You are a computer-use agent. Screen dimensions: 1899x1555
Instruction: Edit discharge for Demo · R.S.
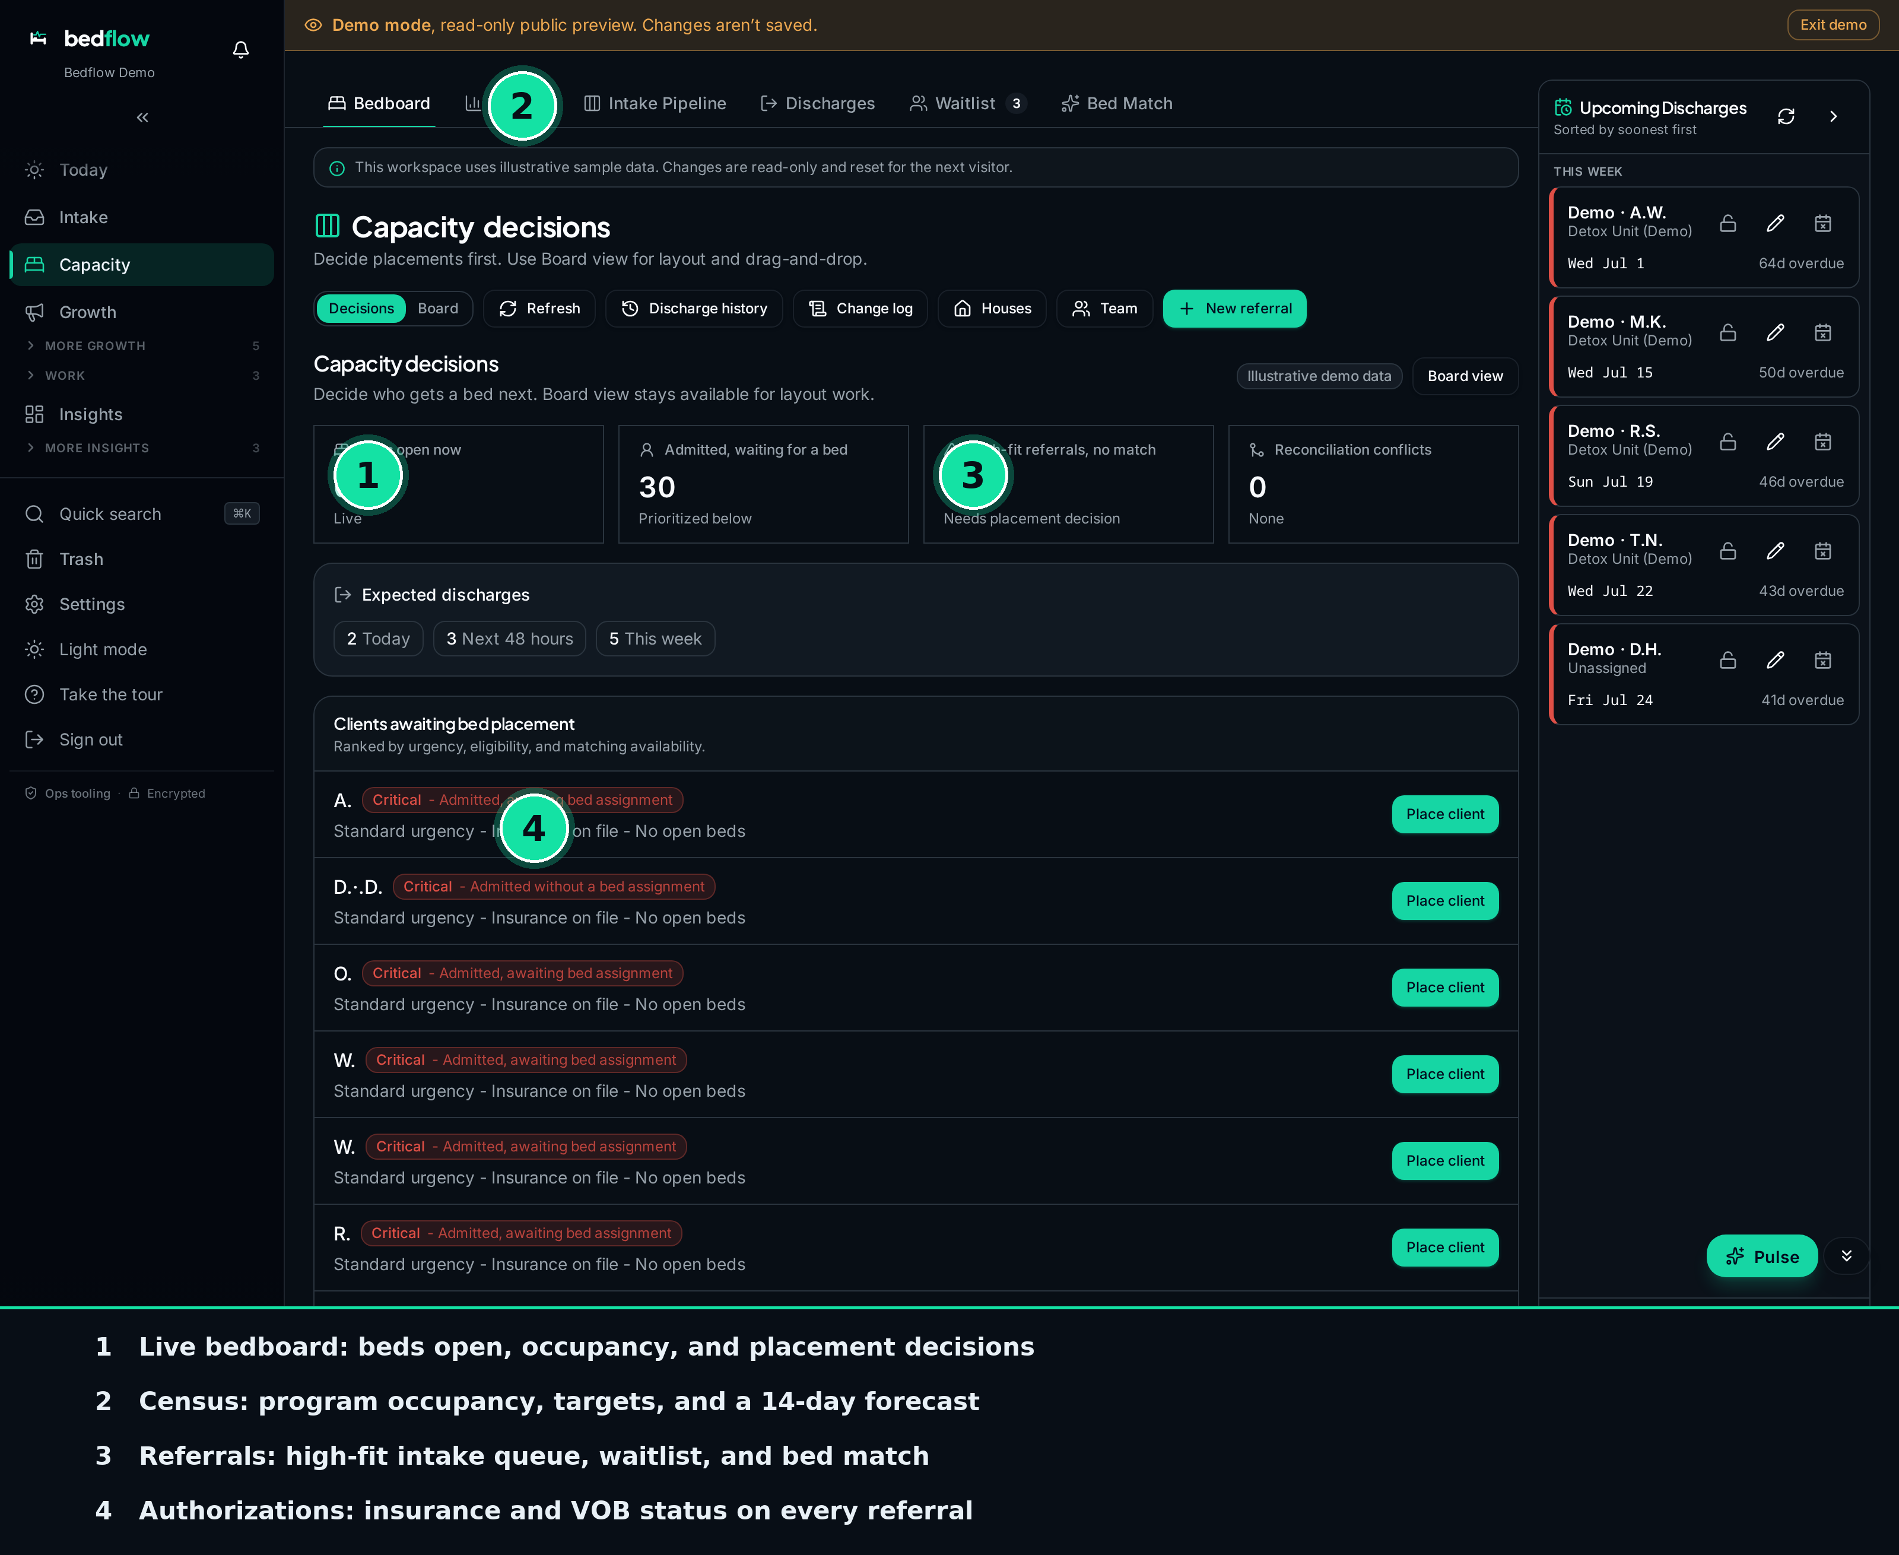[1776, 442]
